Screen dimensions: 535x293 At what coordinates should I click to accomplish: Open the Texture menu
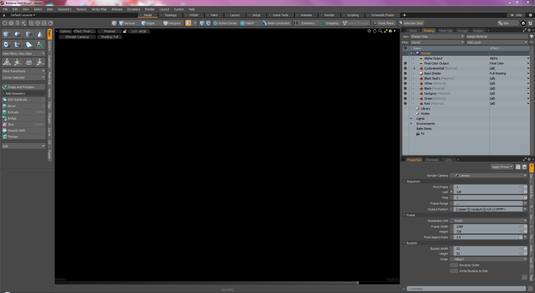81,9
